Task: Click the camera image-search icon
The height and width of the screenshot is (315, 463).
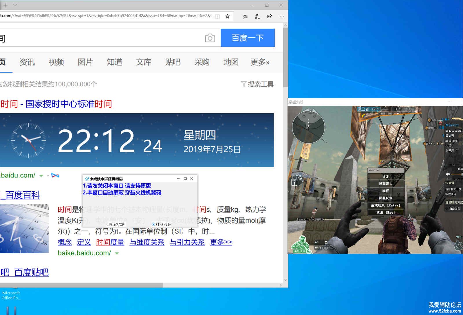Action: click(x=210, y=38)
